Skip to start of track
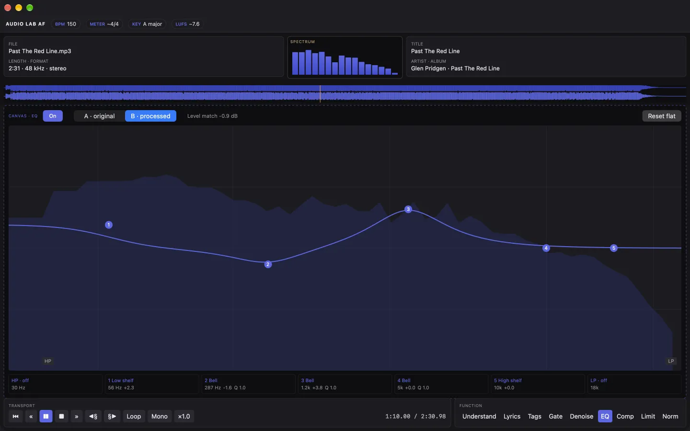The width and height of the screenshot is (690, 431). (15, 416)
